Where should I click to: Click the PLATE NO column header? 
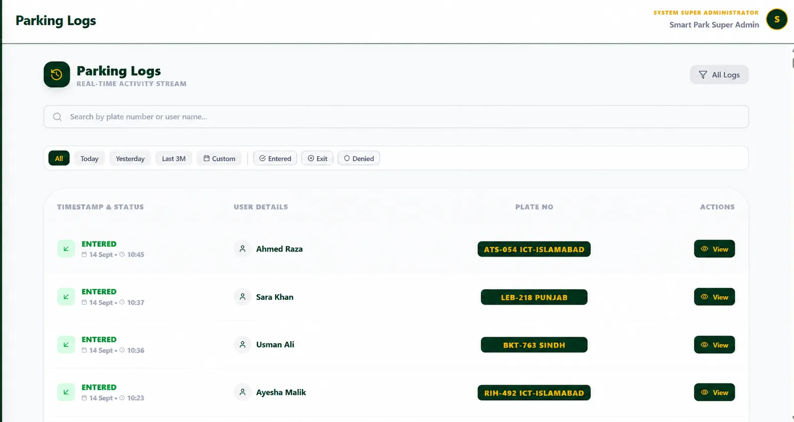534,207
